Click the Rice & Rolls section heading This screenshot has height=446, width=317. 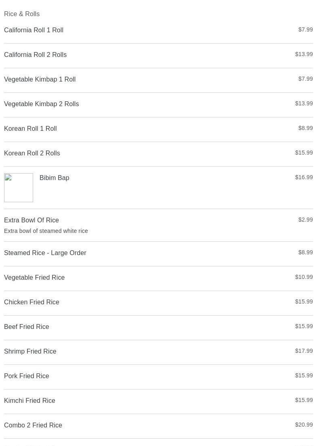[22, 14]
